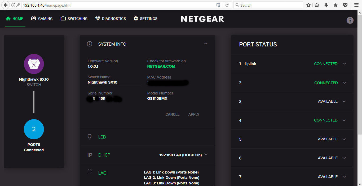Click the browser address bar URL

pos(47,5)
